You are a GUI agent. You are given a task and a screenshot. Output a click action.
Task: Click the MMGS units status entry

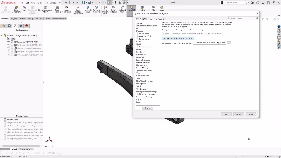pyautogui.click(x=268, y=157)
